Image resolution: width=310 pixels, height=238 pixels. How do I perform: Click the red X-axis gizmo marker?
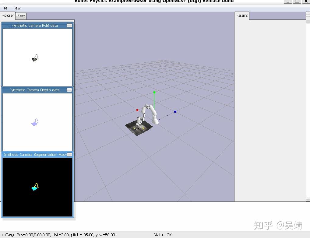(137, 110)
